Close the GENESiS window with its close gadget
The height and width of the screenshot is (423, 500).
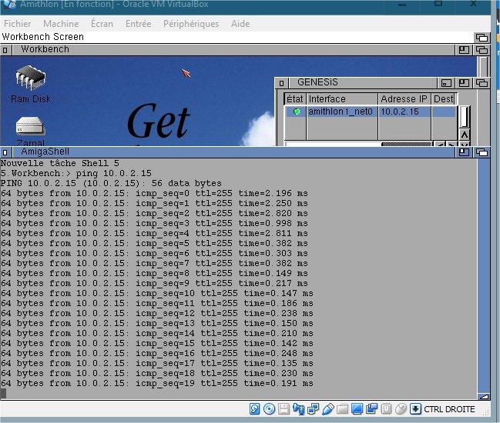(281, 83)
